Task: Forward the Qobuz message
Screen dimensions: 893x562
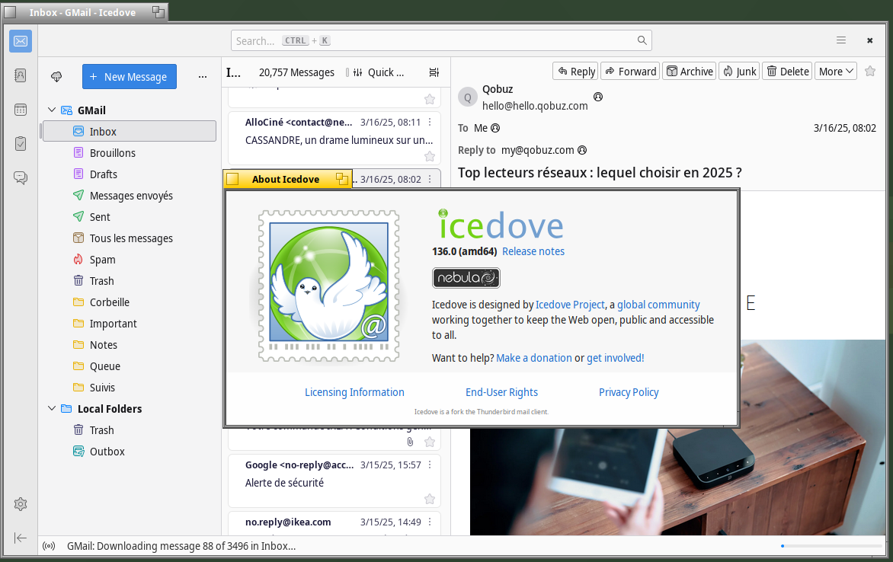Action: tap(630, 71)
